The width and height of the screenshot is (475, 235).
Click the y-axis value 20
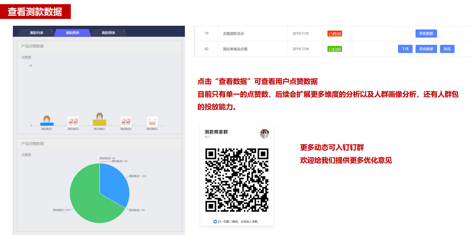coord(31,66)
